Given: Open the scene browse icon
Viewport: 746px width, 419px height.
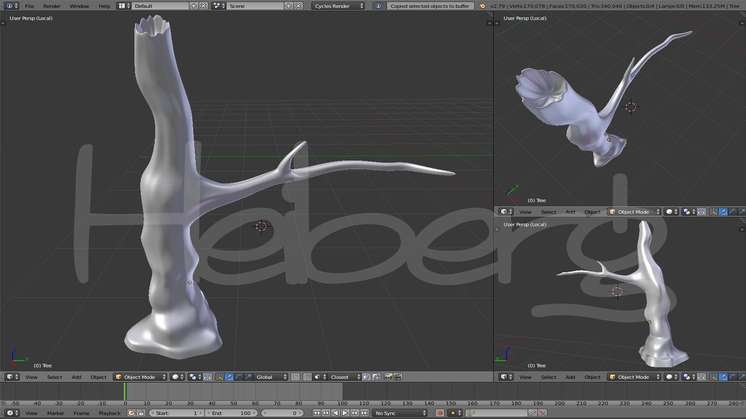Looking at the screenshot, I should click(x=219, y=6).
